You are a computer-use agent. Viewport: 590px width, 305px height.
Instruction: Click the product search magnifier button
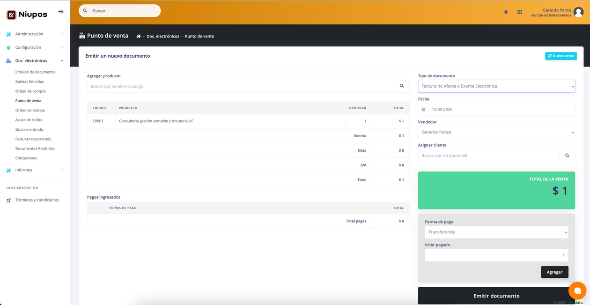[401, 86]
